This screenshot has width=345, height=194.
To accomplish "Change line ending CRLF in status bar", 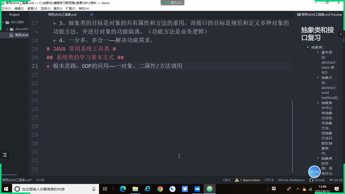I will (227, 180).
